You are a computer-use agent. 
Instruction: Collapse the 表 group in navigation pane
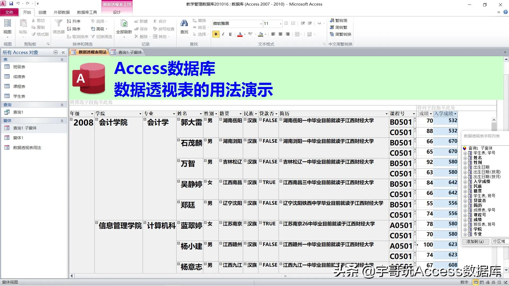point(62,60)
